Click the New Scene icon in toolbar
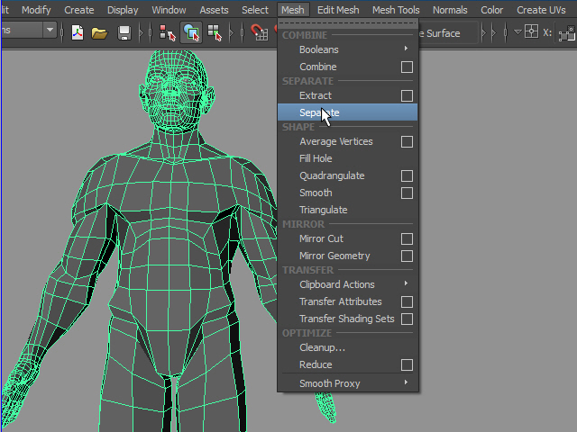This screenshot has height=432, width=577. pyautogui.click(x=78, y=32)
